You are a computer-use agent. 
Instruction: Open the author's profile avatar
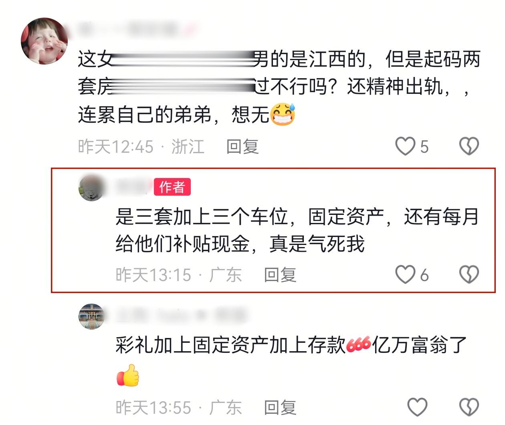coord(91,188)
